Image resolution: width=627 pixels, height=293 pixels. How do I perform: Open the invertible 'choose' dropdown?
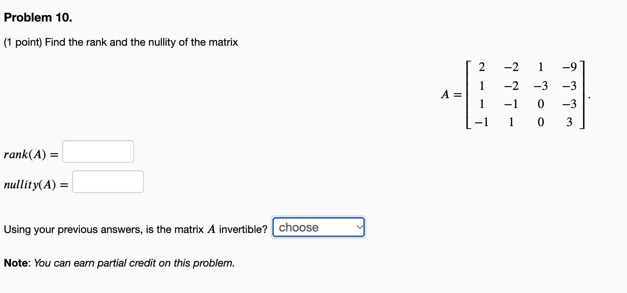click(x=318, y=227)
